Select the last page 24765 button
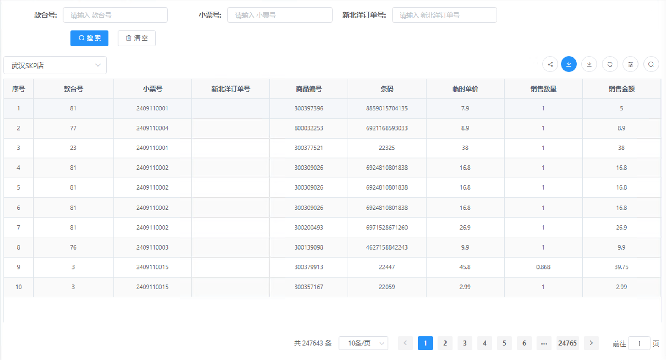 (x=568, y=343)
